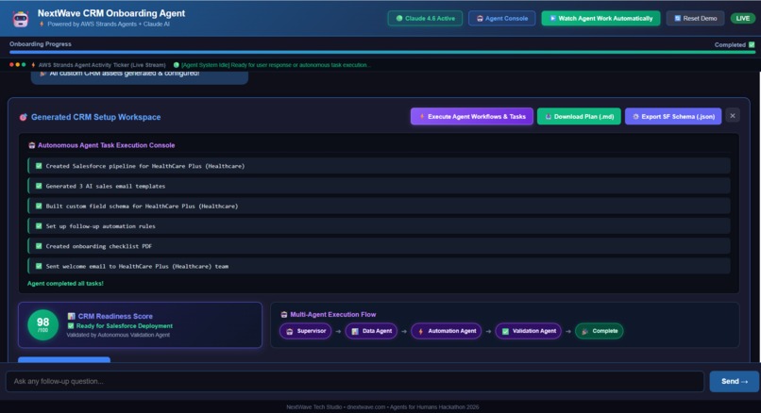The width and height of the screenshot is (761, 413).
Task: Click the 98/100 readiness score circle
Action: (x=42, y=324)
